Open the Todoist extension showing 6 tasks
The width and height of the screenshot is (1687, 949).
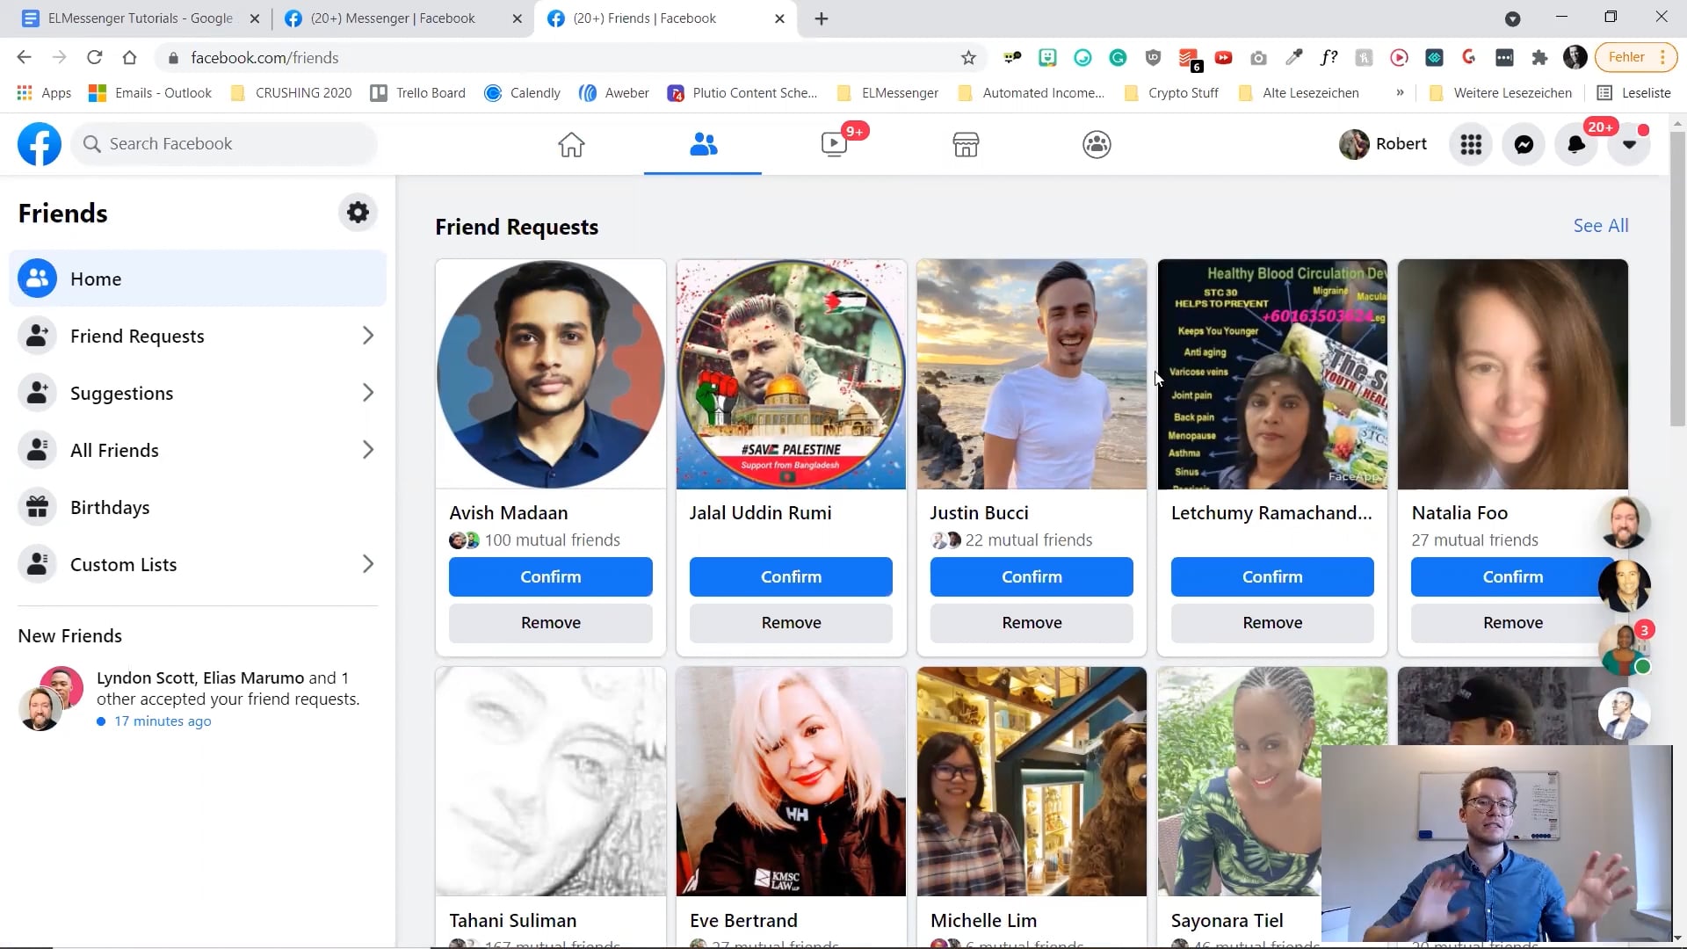coord(1188,57)
